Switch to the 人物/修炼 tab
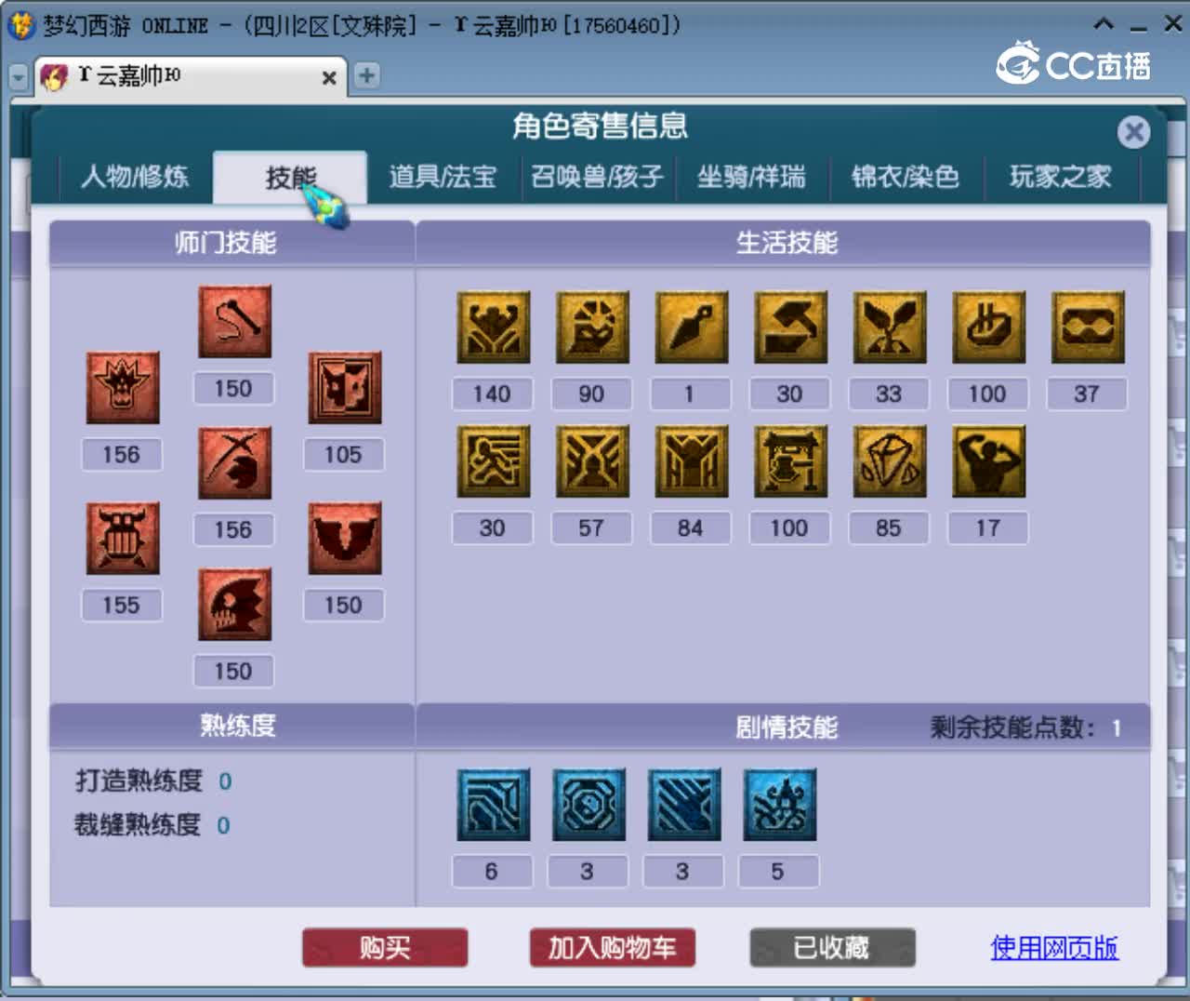Image resolution: width=1190 pixels, height=1001 pixels. [135, 177]
